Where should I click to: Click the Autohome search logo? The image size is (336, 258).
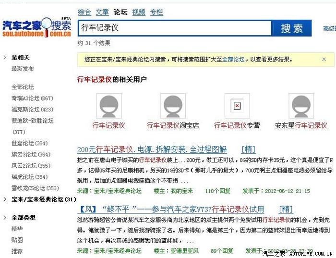(36, 28)
